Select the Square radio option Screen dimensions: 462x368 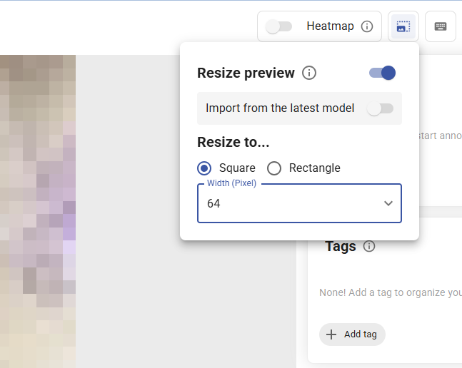click(x=204, y=168)
